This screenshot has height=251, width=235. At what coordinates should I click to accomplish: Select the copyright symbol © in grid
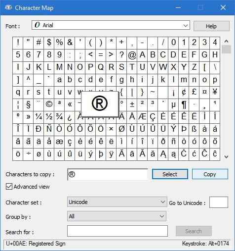(x=49, y=104)
